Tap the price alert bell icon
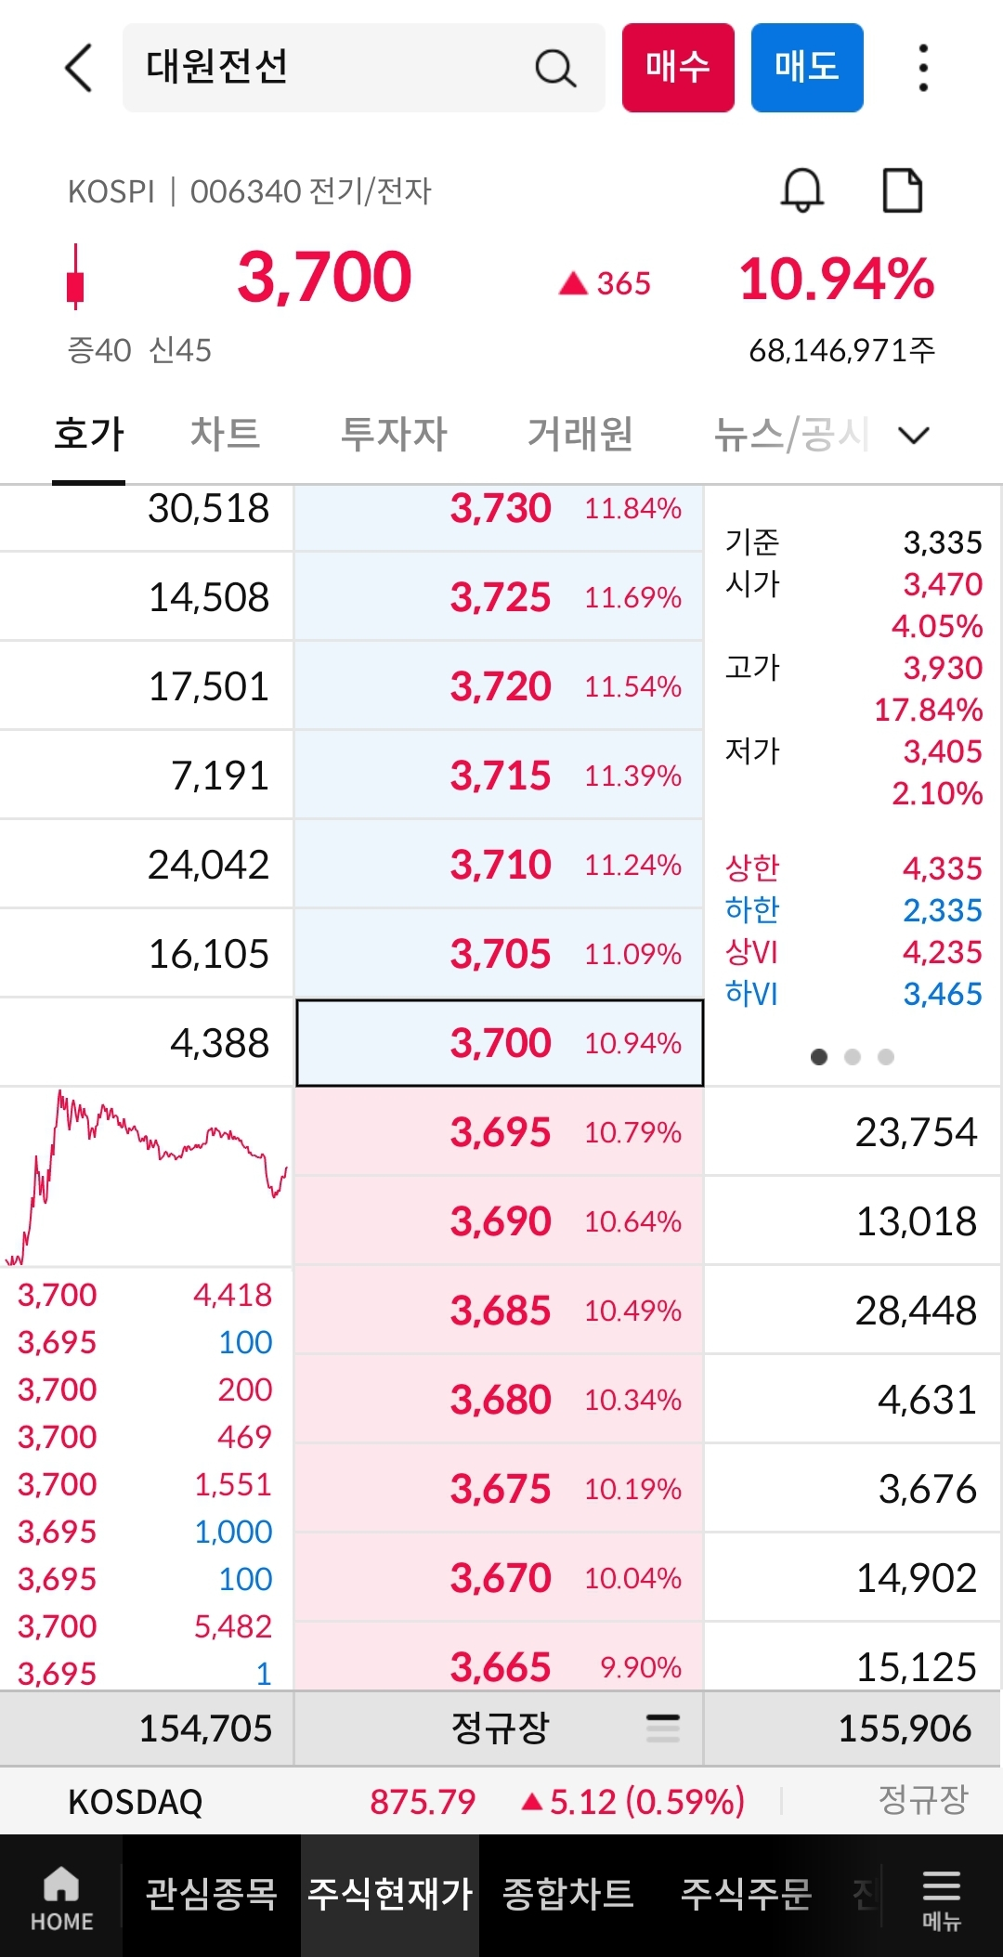 pyautogui.click(x=801, y=190)
